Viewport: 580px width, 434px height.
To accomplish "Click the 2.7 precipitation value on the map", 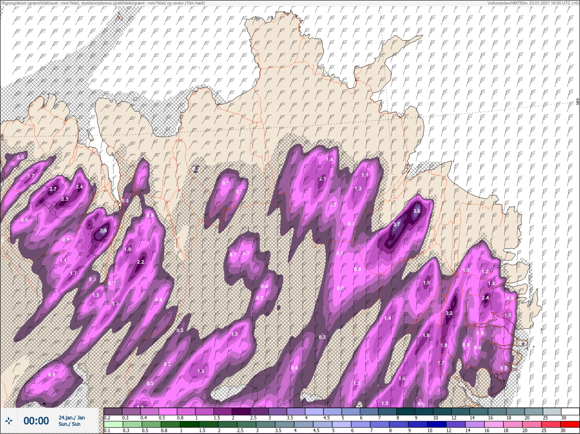I will click(53, 189).
